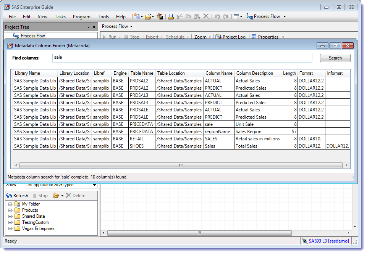Screen dimensions: 367x254
Task: Click the SAS93 L3 [sasdemo] connection link
Action: click(329, 241)
